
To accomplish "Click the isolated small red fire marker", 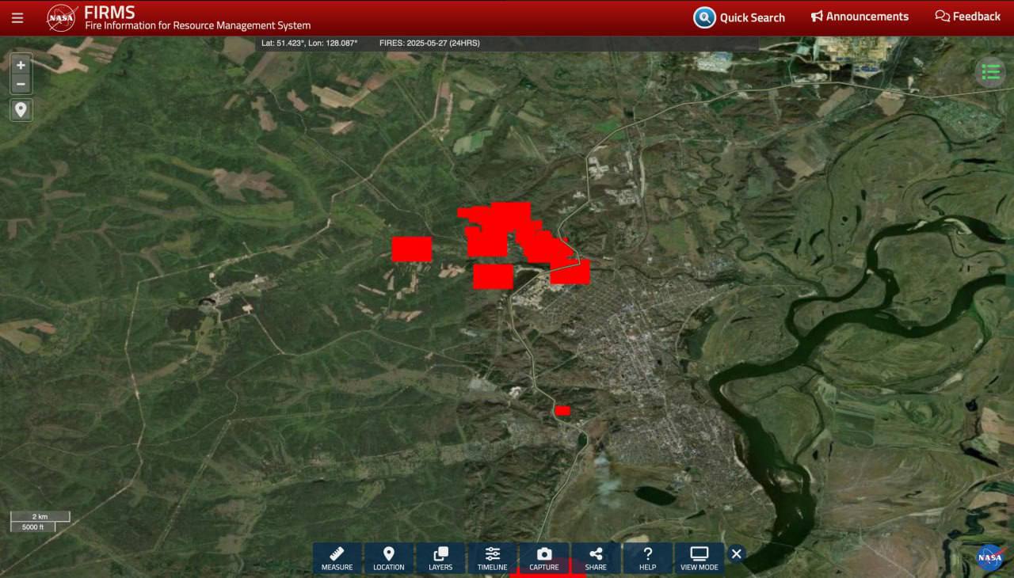I will [x=562, y=410].
